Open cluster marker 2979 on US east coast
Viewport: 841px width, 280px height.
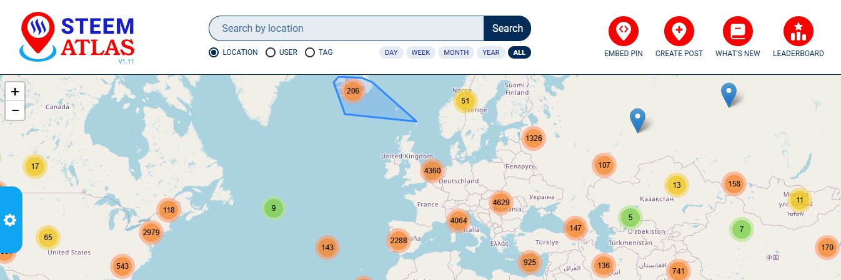click(151, 233)
